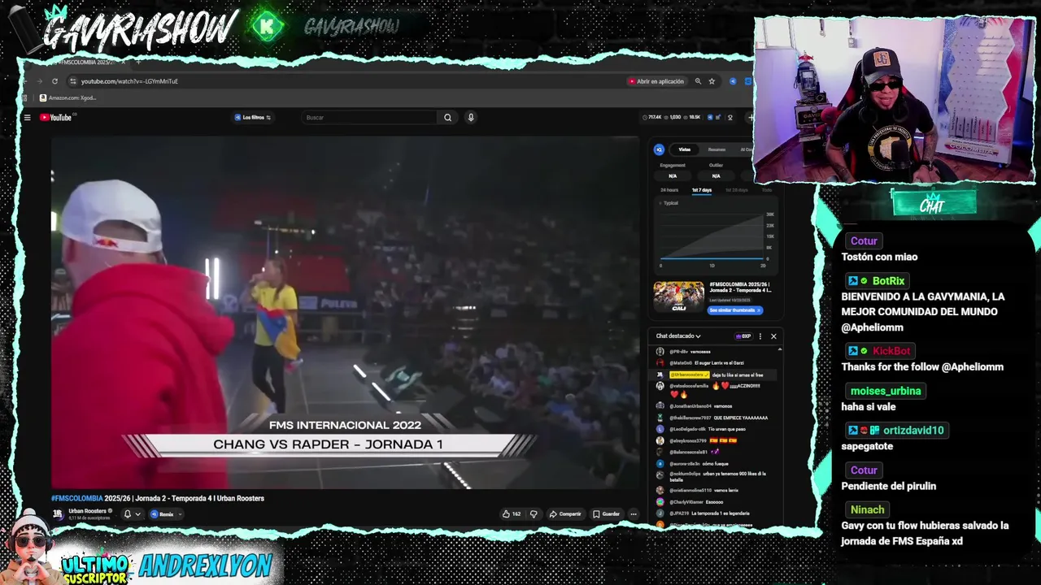1041x585 pixels.
Task: Open more actions under the video
Action: 634,513
